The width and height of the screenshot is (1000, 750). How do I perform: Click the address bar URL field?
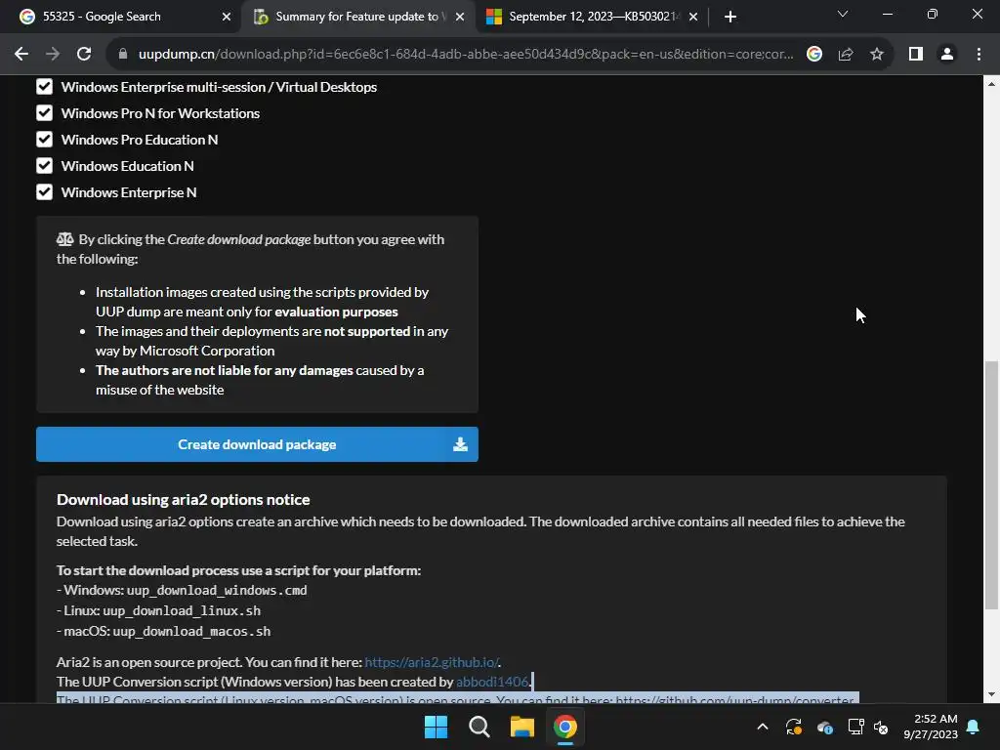tap(466, 55)
